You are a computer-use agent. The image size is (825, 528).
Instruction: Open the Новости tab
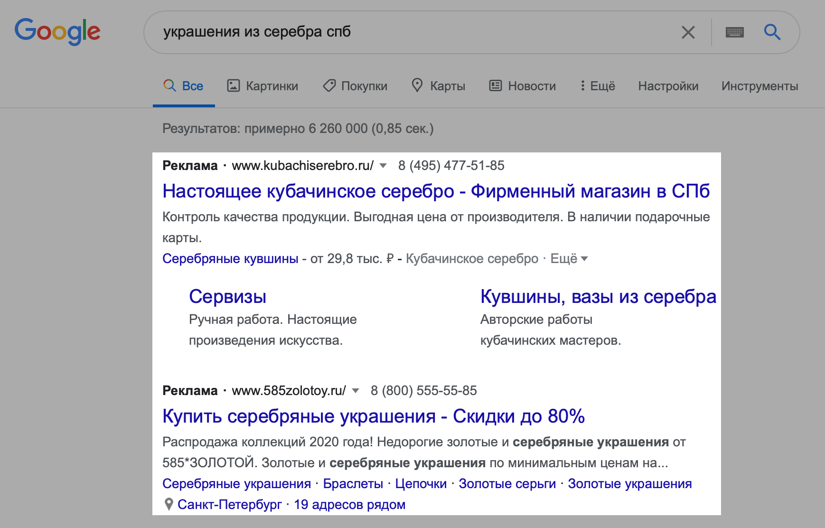(523, 86)
